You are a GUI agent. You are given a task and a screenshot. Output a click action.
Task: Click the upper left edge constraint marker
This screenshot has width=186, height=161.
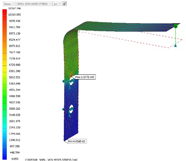click(64, 81)
